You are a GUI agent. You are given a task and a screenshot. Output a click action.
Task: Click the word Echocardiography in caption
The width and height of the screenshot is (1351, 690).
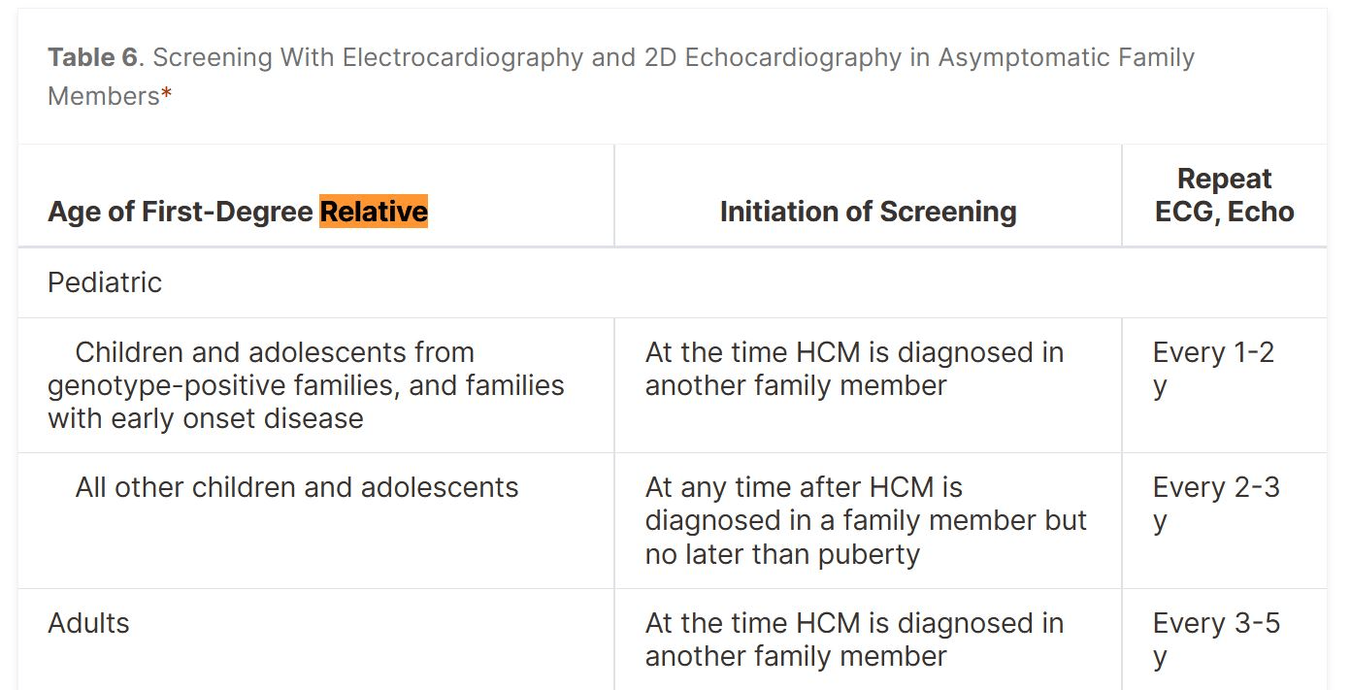[x=793, y=57]
